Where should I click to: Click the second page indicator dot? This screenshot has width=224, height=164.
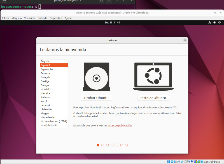point(103,145)
